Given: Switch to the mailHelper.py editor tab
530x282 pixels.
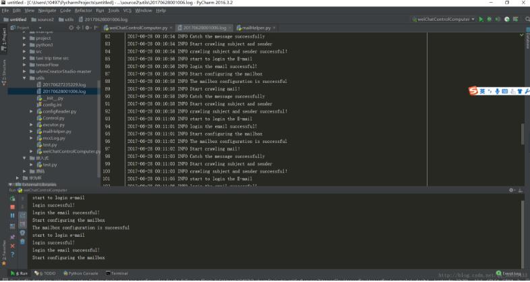Looking at the screenshot, I should tap(256, 28).
